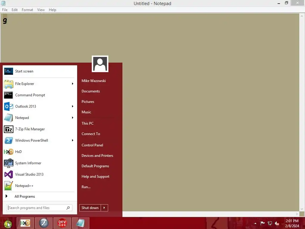
Task: Expand the Windows PowerShell submenu arrow
Action: [73, 140]
